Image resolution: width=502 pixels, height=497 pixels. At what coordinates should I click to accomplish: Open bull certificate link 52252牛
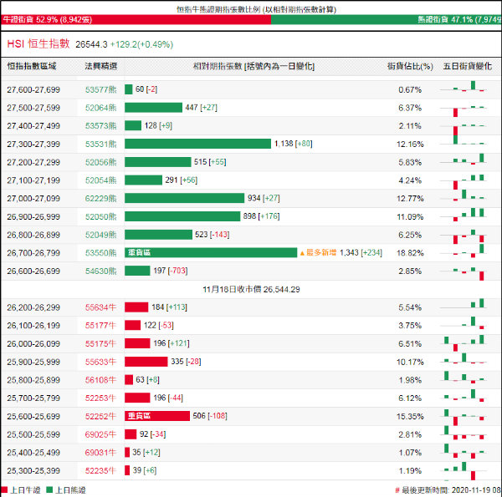100,417
